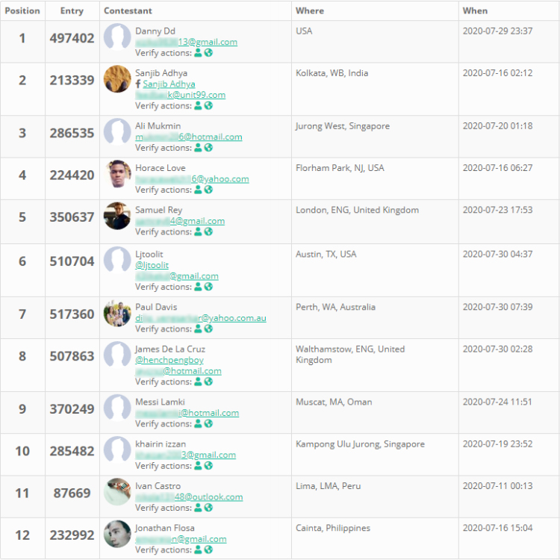This screenshot has width=560, height=560.
Task: Click the globe verify icon for James De La Cruz
Action: click(208, 382)
